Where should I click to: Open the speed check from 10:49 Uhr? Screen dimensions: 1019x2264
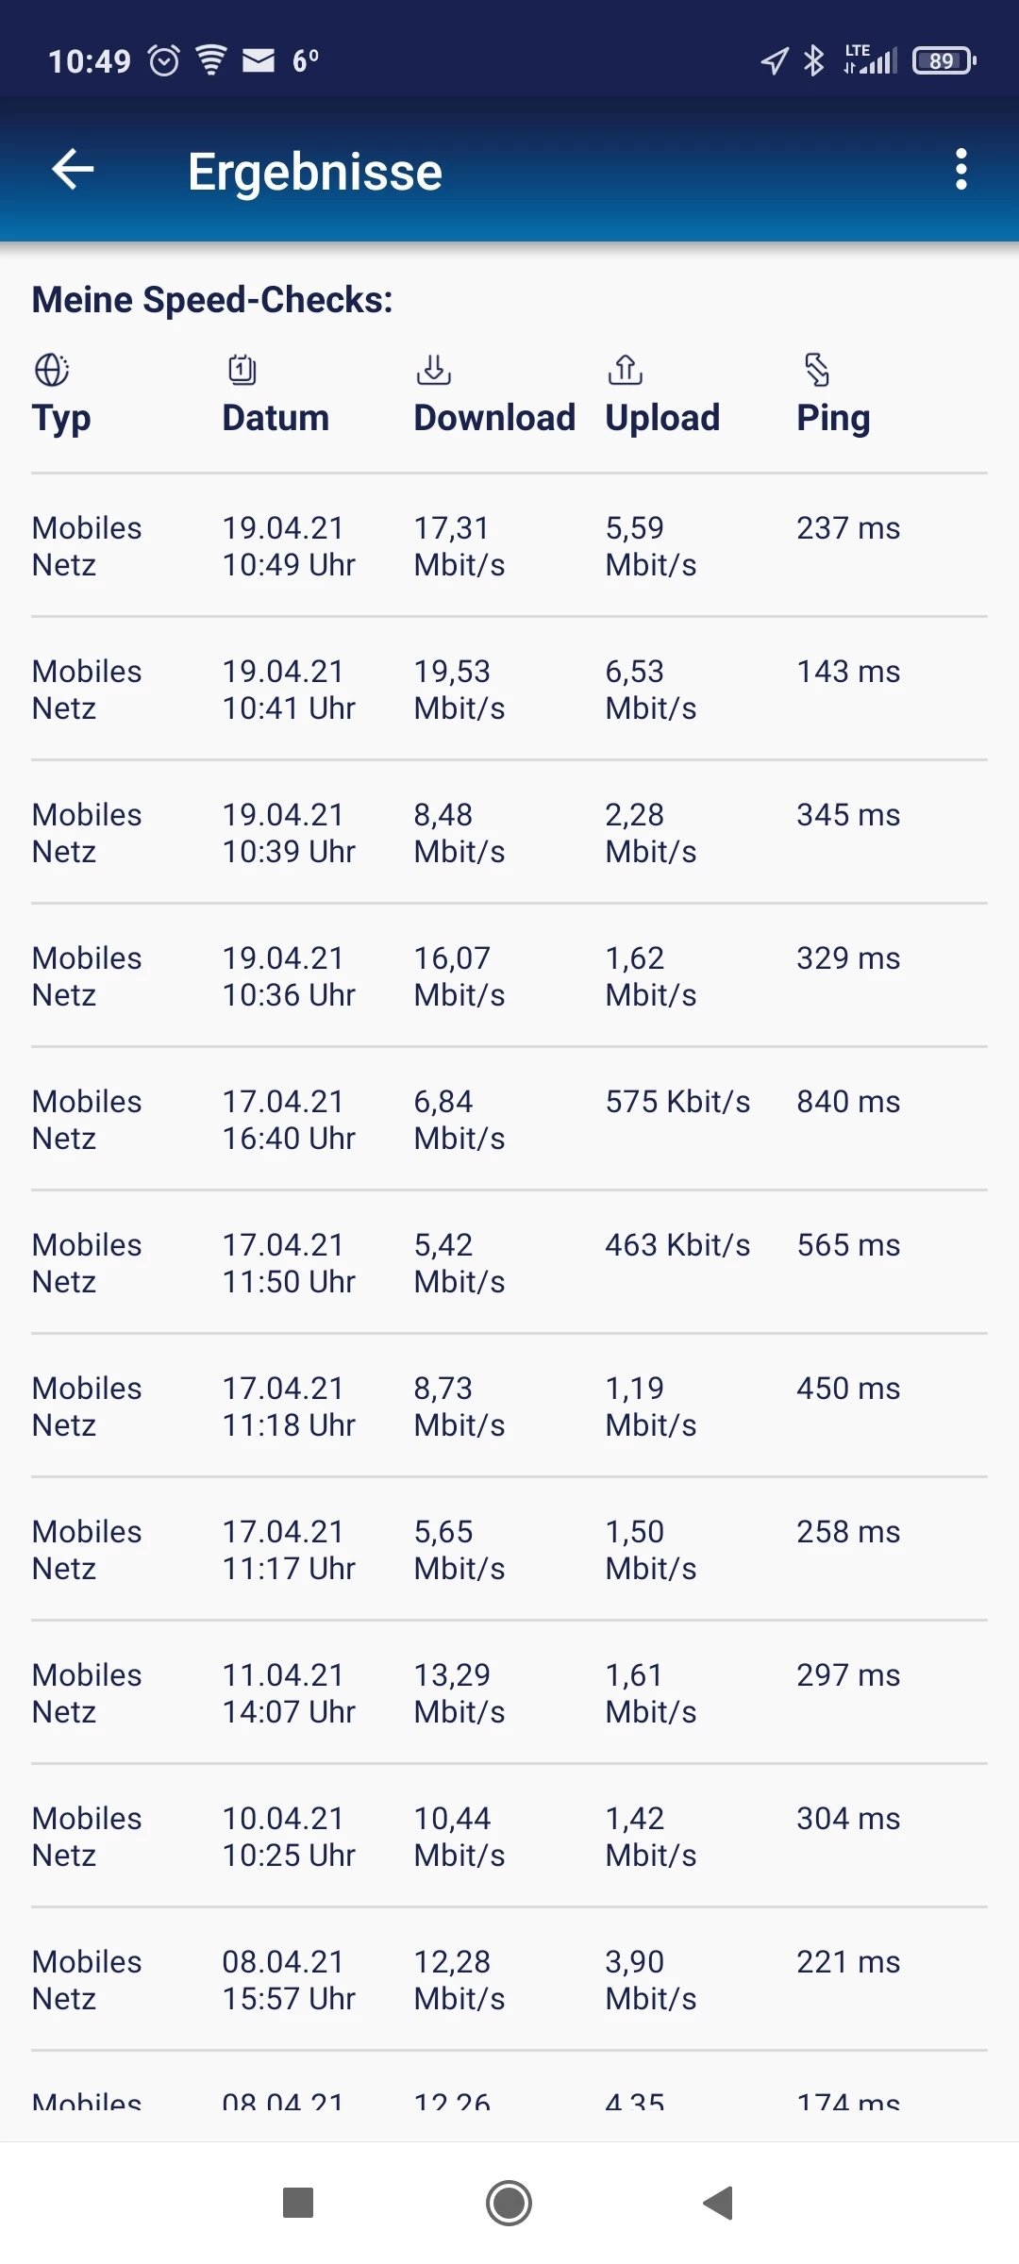(x=509, y=546)
